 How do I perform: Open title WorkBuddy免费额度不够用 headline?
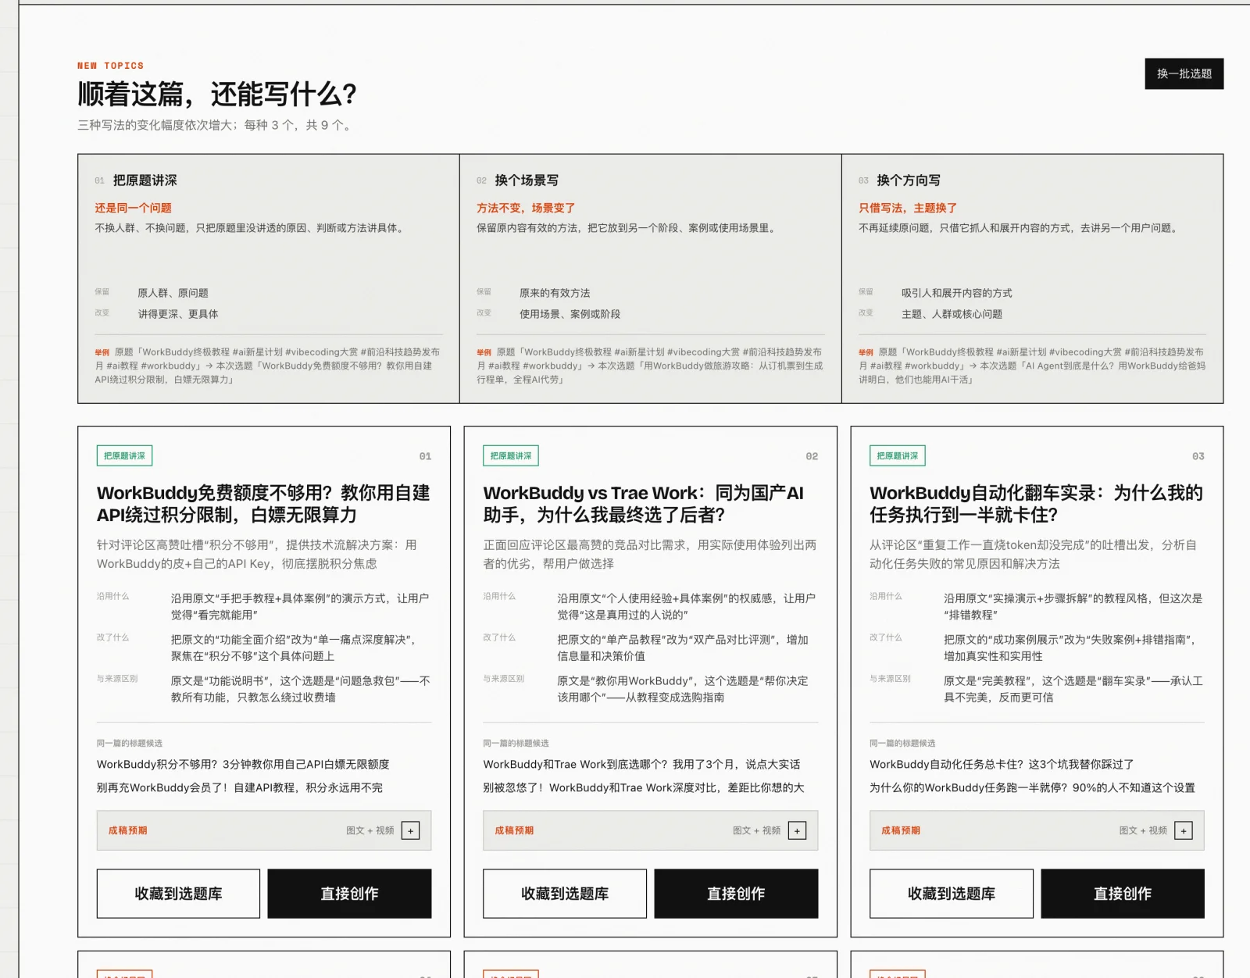click(x=263, y=504)
